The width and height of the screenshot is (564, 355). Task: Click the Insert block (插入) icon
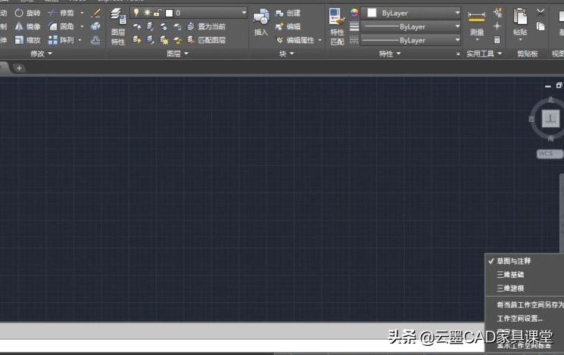click(x=260, y=23)
